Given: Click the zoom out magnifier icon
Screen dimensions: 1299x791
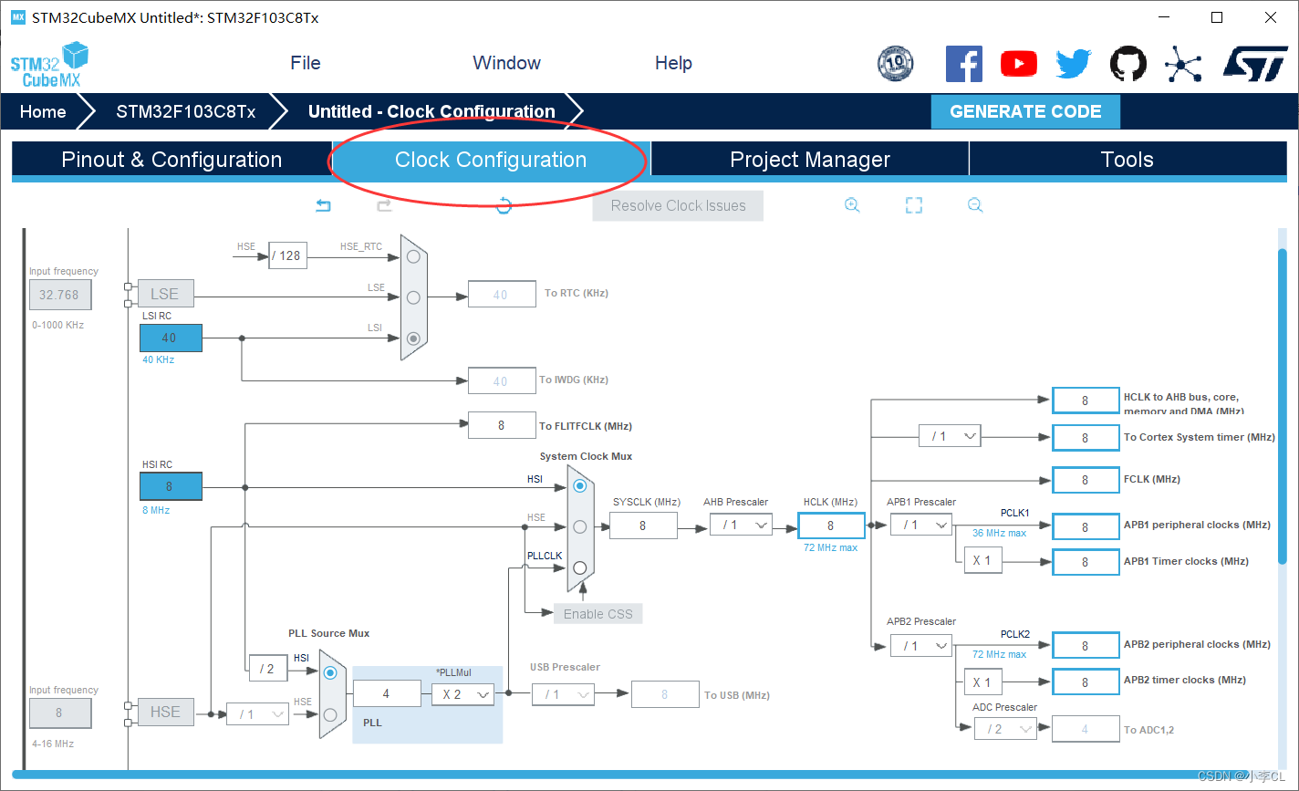Looking at the screenshot, I should [x=975, y=205].
